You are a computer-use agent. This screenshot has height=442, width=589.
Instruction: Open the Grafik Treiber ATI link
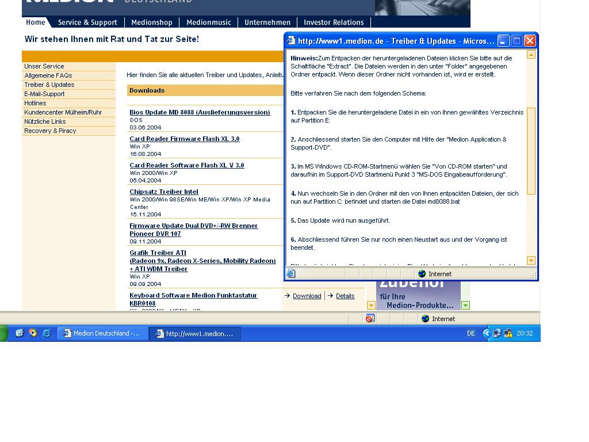tap(202, 261)
